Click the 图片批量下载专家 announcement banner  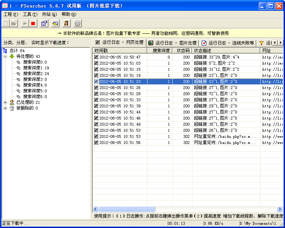142,33
